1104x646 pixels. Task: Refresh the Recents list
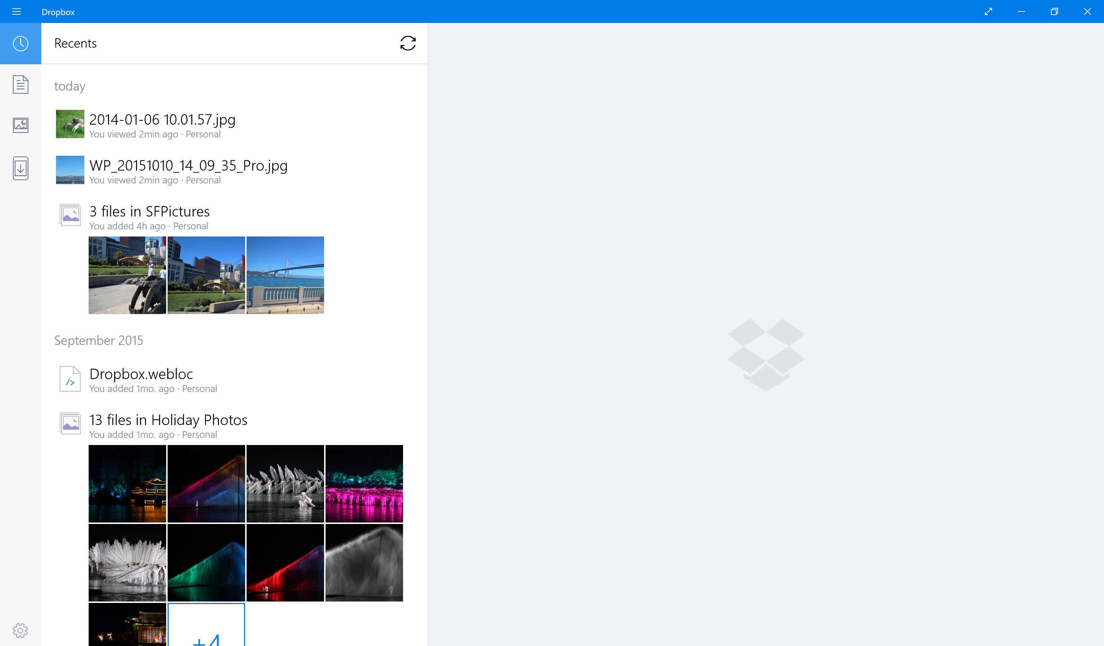click(x=407, y=43)
